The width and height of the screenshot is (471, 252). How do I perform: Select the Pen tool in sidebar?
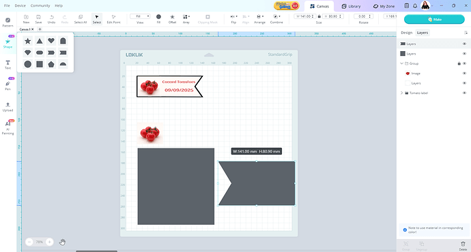(x=8, y=86)
